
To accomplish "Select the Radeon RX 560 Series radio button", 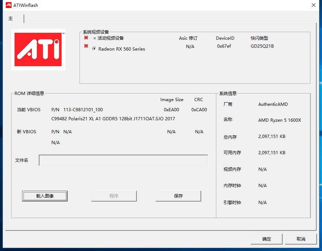I will [94, 49].
